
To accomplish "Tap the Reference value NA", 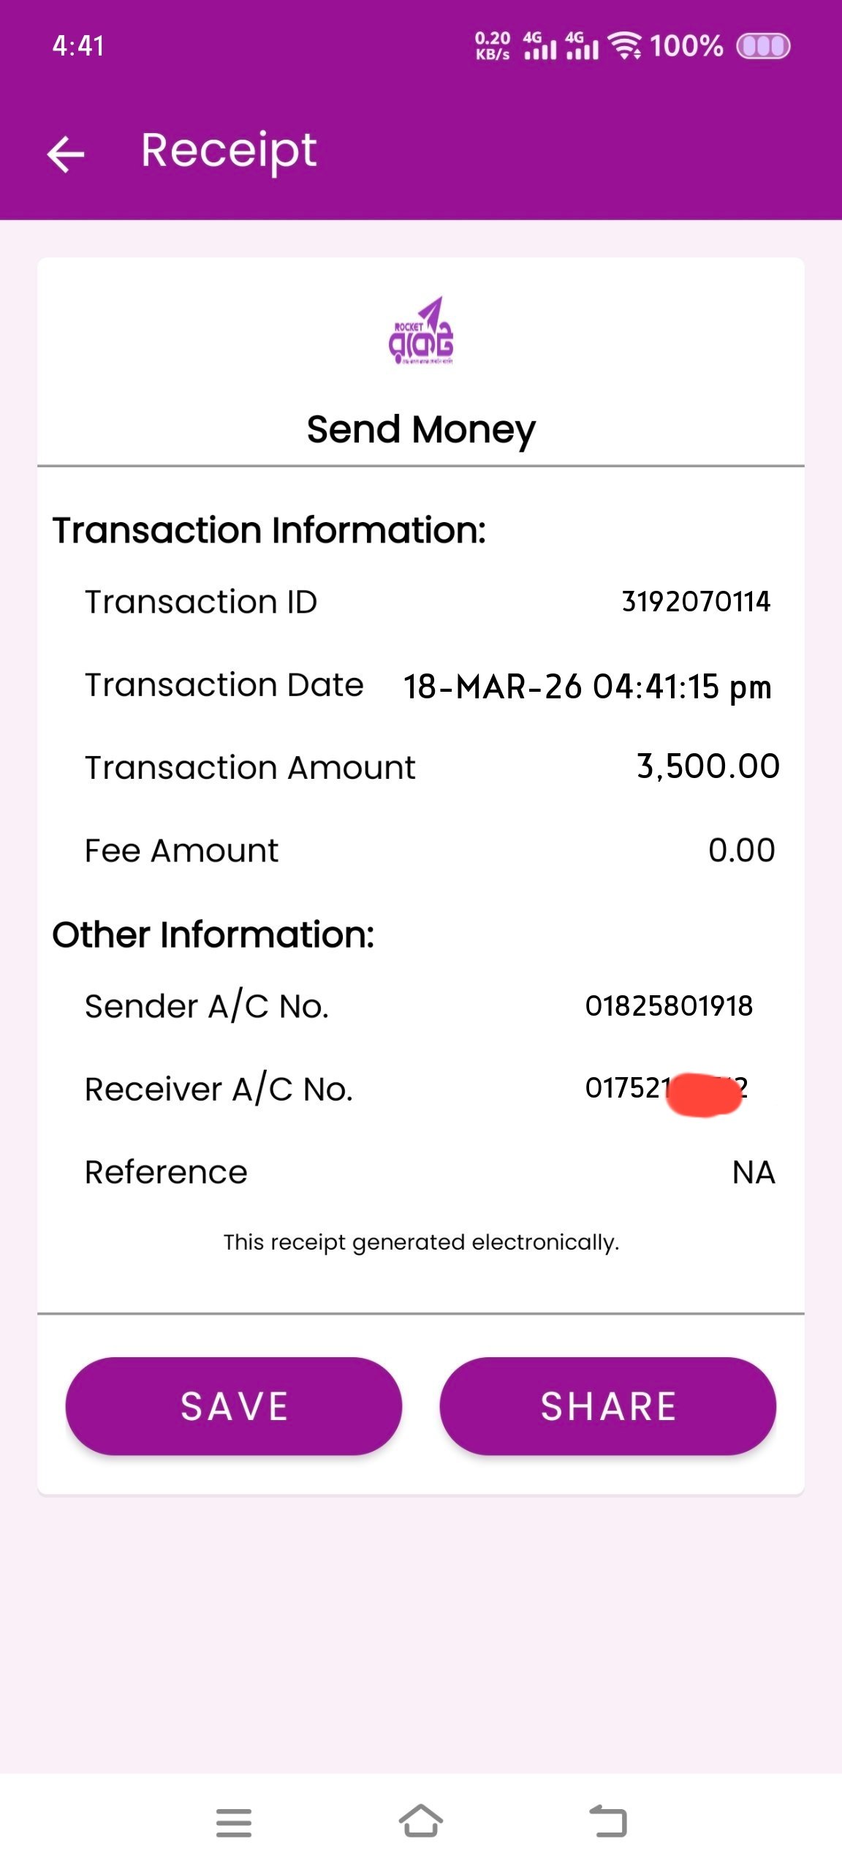I will click(x=753, y=1172).
